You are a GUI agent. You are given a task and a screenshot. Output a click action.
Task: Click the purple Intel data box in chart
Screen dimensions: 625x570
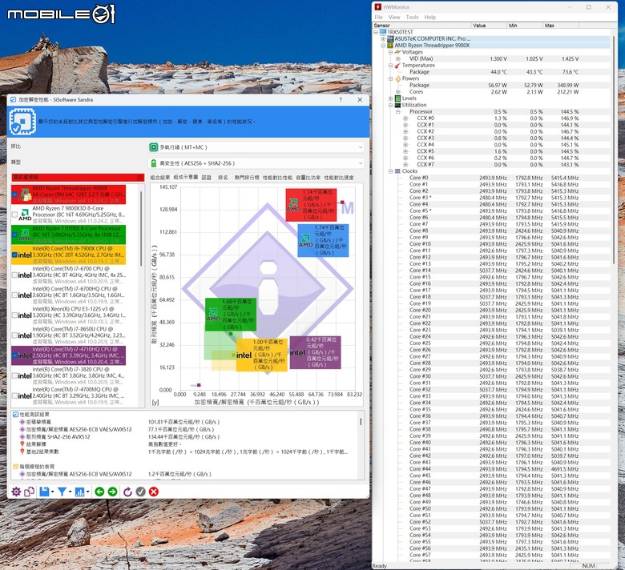tap(315, 352)
